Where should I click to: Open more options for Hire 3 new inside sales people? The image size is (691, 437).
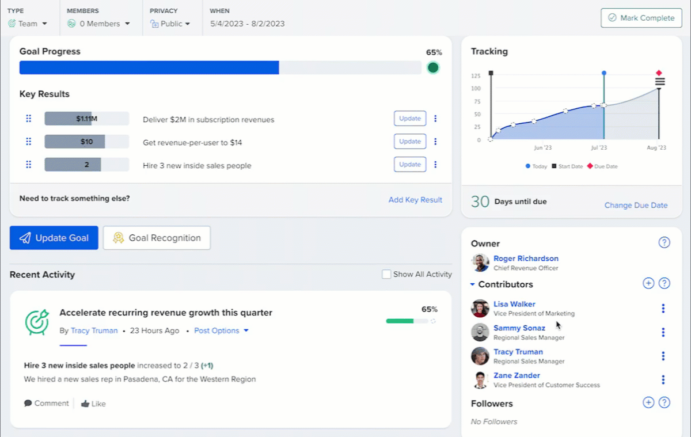[x=435, y=165]
